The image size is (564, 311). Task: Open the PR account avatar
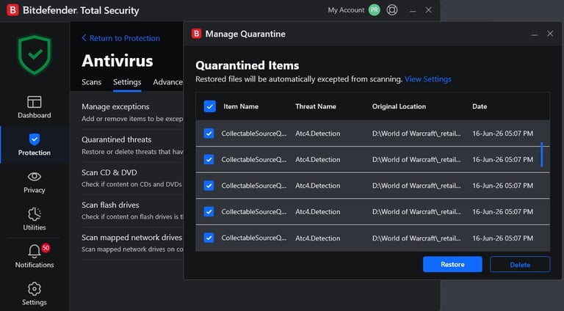(x=375, y=10)
